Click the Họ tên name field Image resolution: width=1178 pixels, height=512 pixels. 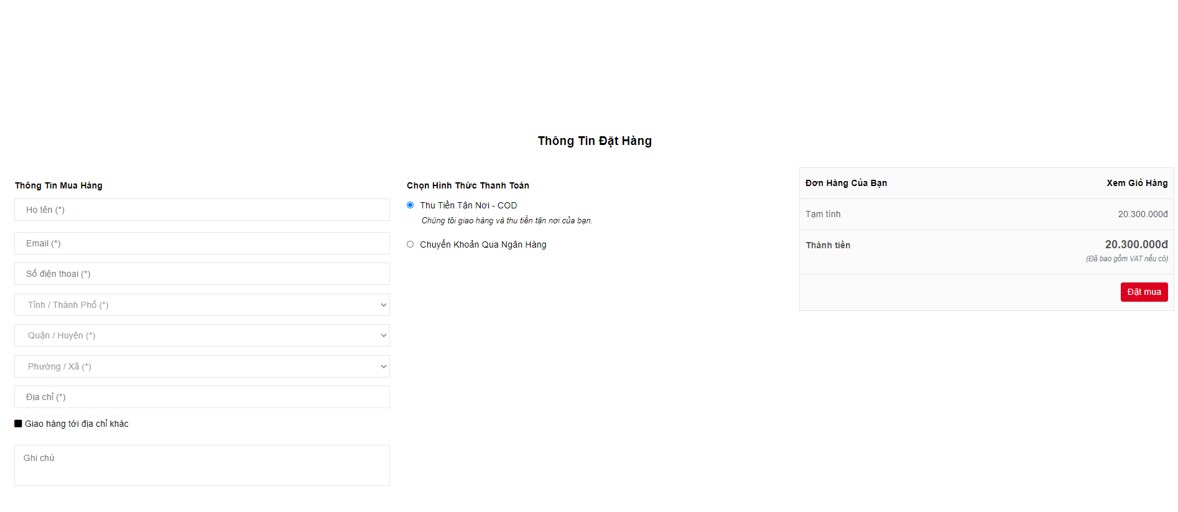coord(202,210)
